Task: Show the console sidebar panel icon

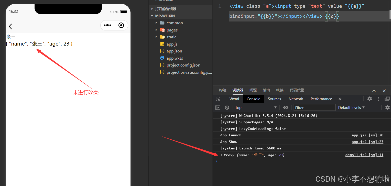Action: 218,107
